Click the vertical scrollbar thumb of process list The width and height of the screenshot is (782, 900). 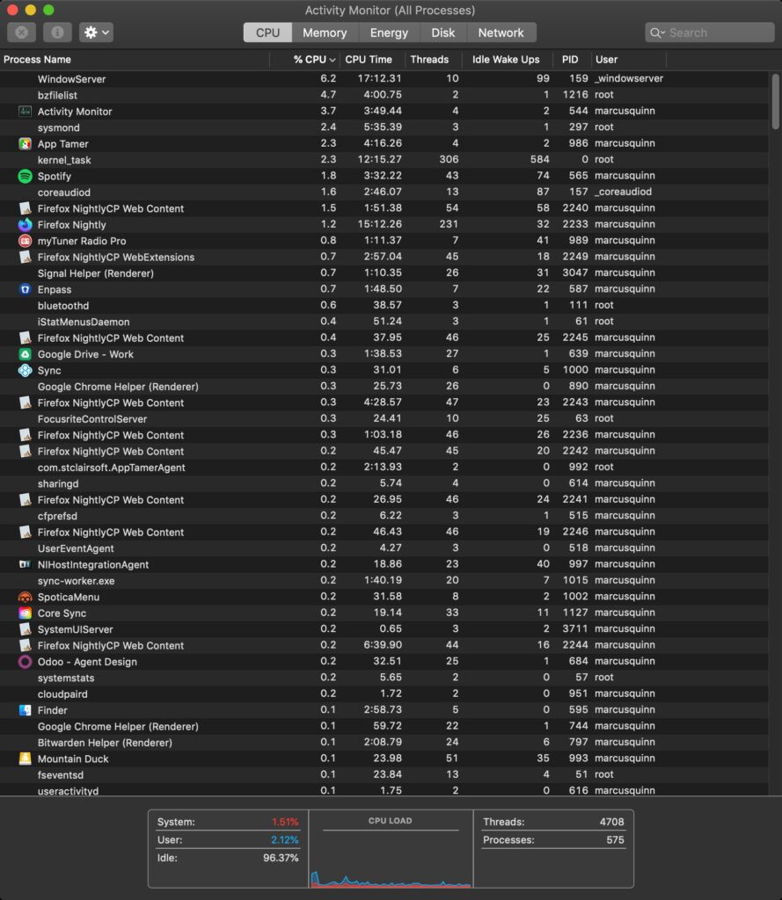coord(776,102)
